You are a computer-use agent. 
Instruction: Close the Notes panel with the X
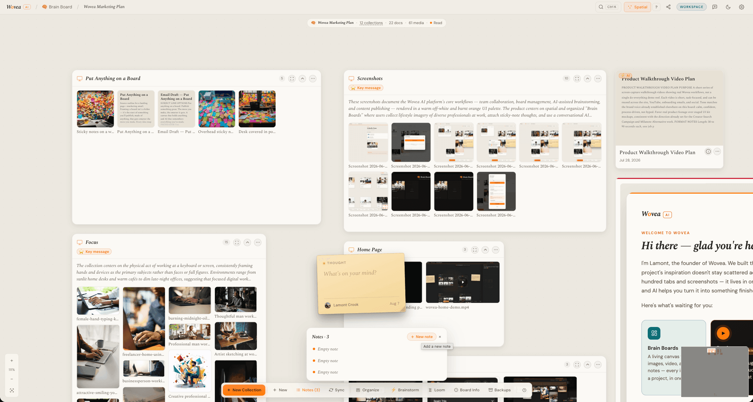440,337
